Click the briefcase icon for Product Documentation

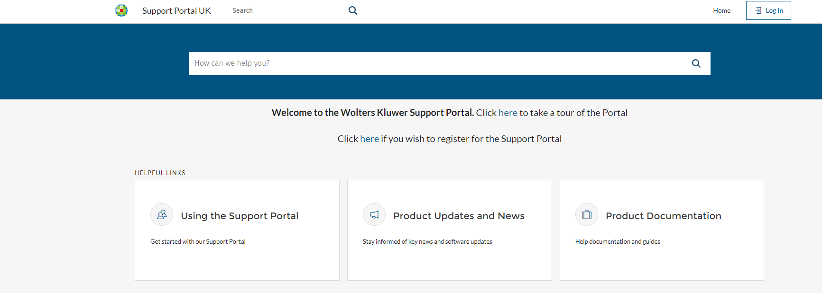coord(587,215)
